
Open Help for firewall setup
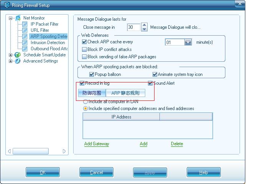coord(204,172)
